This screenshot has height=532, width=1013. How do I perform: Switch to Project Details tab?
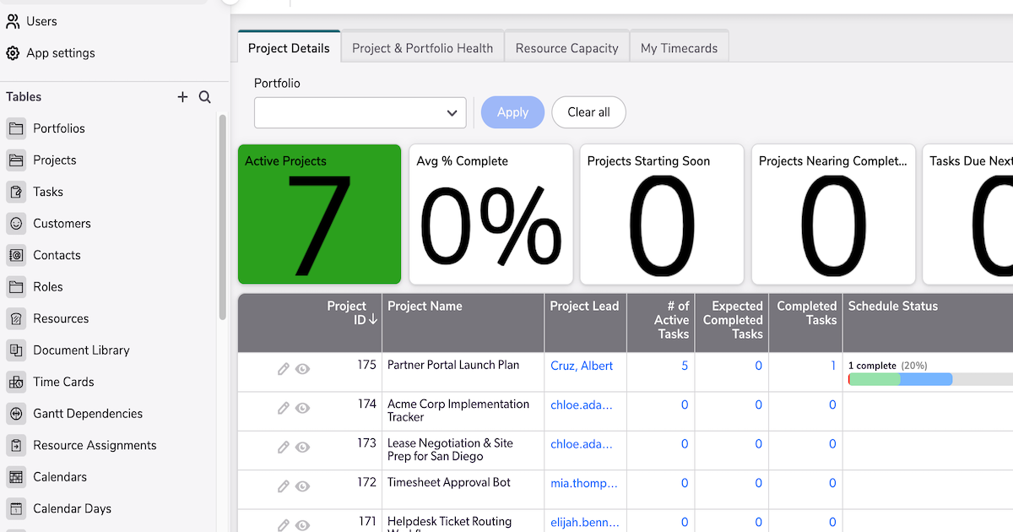tap(289, 48)
